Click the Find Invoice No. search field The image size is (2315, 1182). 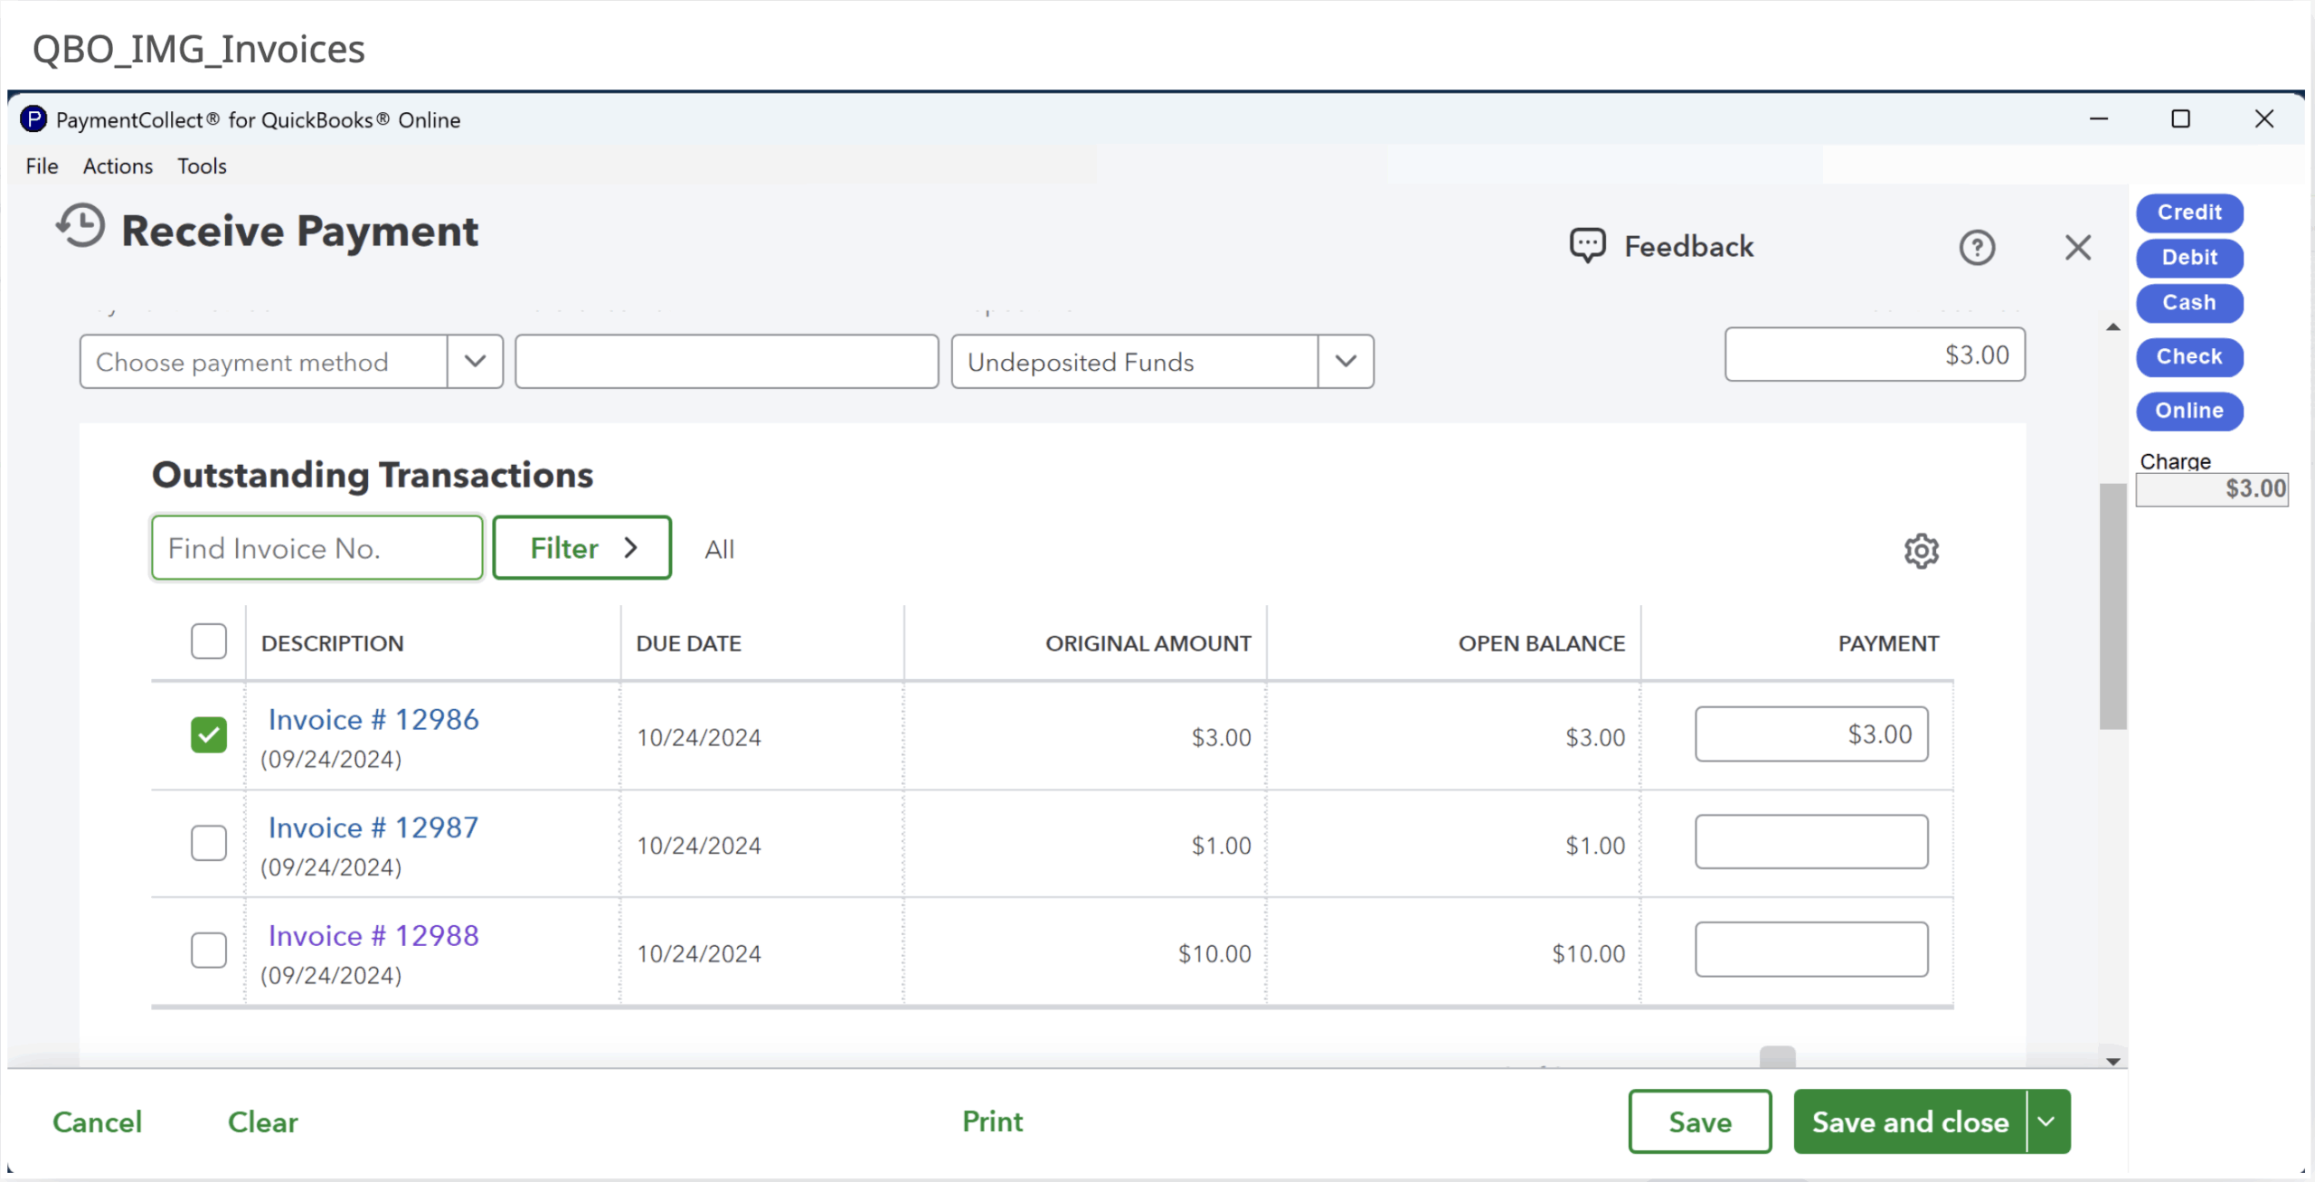tap(317, 548)
